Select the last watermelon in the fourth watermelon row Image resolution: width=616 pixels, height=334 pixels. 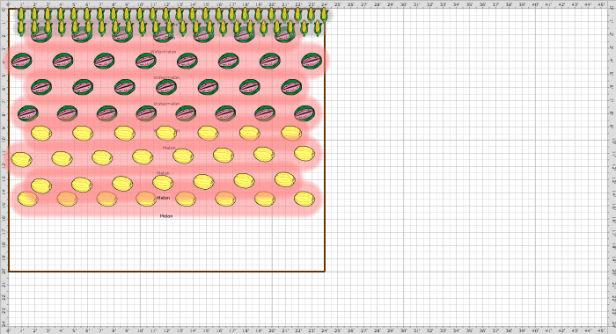point(304,113)
